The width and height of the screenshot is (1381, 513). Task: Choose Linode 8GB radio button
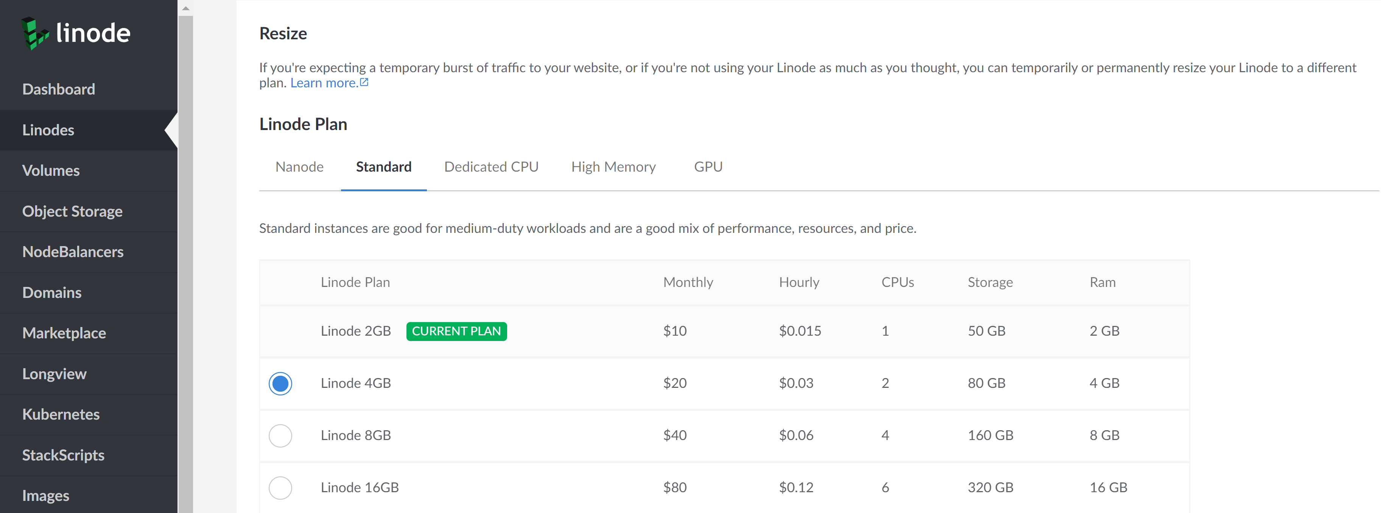(280, 436)
